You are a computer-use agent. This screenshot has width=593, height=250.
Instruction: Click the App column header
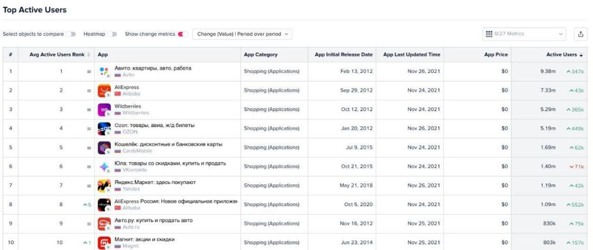click(103, 55)
